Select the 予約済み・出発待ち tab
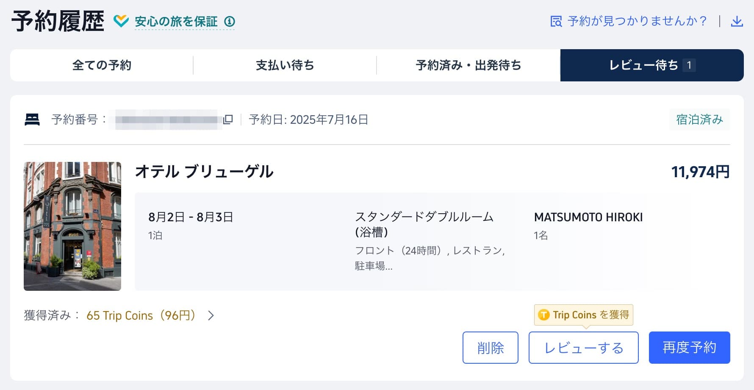Image resolution: width=754 pixels, height=390 pixels. [468, 65]
